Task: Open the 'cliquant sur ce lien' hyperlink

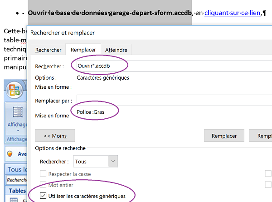Action: coord(232,13)
